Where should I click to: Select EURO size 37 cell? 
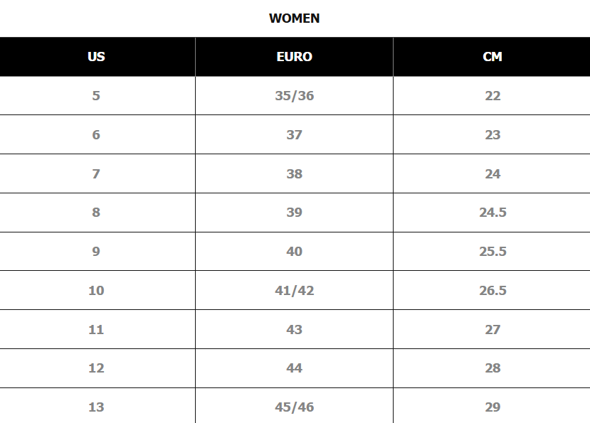[294, 134]
